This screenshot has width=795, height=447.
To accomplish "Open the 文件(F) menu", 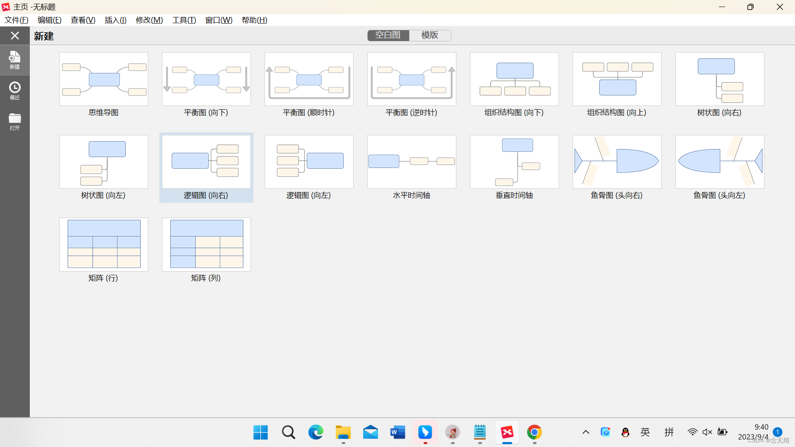I will tap(17, 20).
